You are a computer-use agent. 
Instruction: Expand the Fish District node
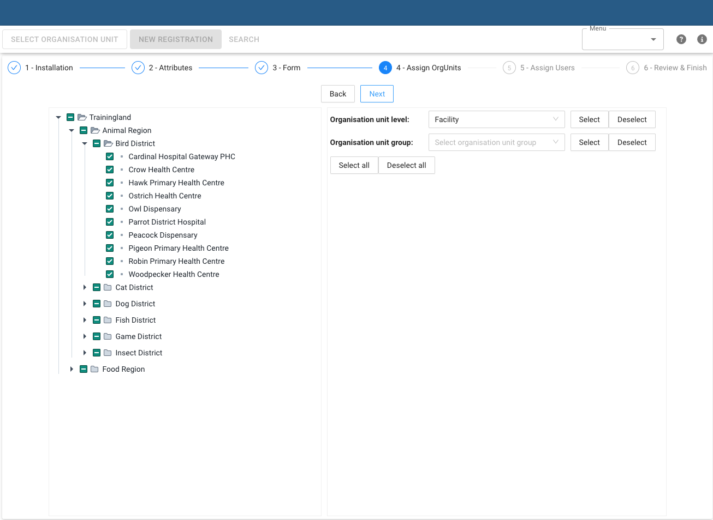tap(85, 320)
